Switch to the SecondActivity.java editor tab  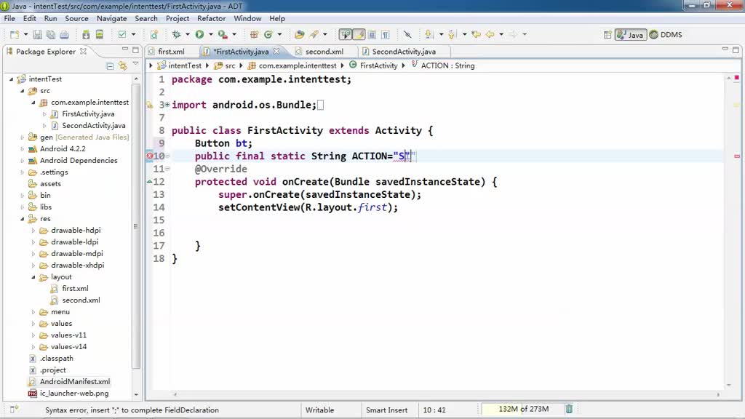click(x=404, y=52)
